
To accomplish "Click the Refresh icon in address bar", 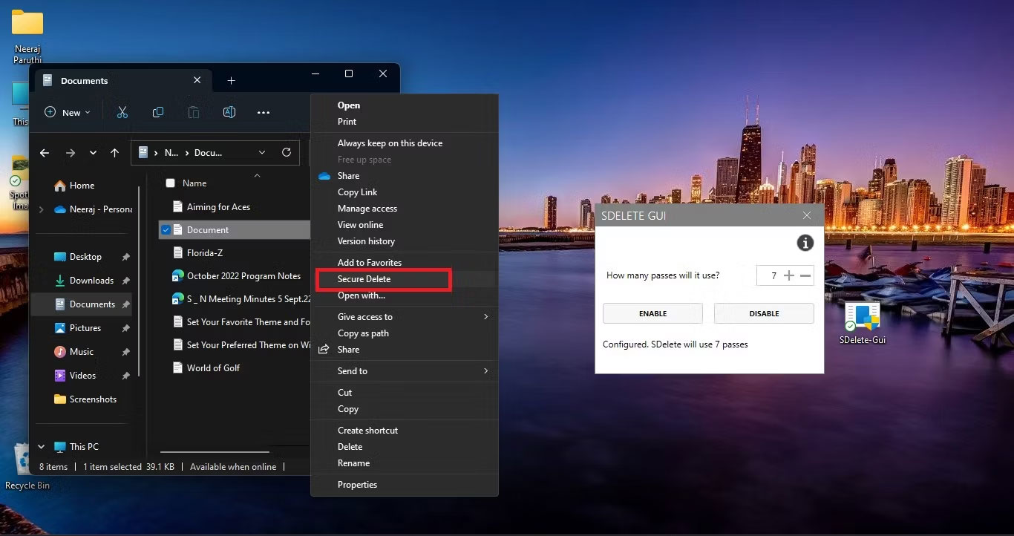I will point(287,152).
